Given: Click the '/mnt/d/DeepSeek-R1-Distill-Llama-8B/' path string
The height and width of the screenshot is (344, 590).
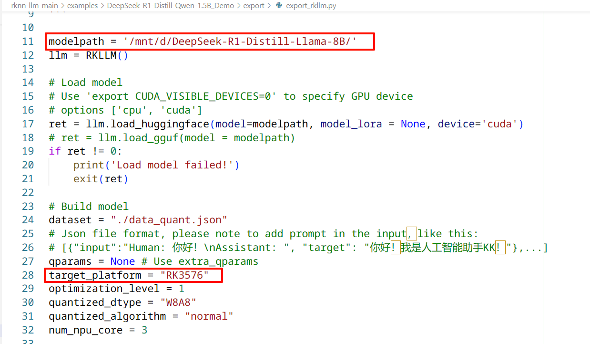Looking at the screenshot, I should [x=240, y=42].
